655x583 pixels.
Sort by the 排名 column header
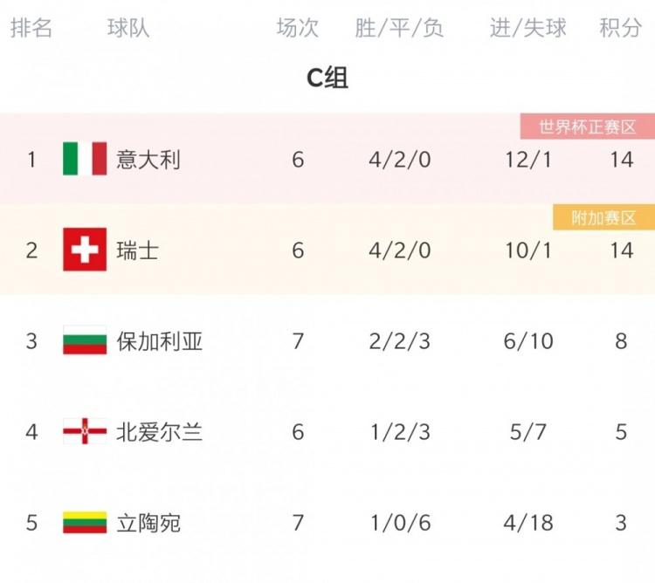tap(31, 28)
